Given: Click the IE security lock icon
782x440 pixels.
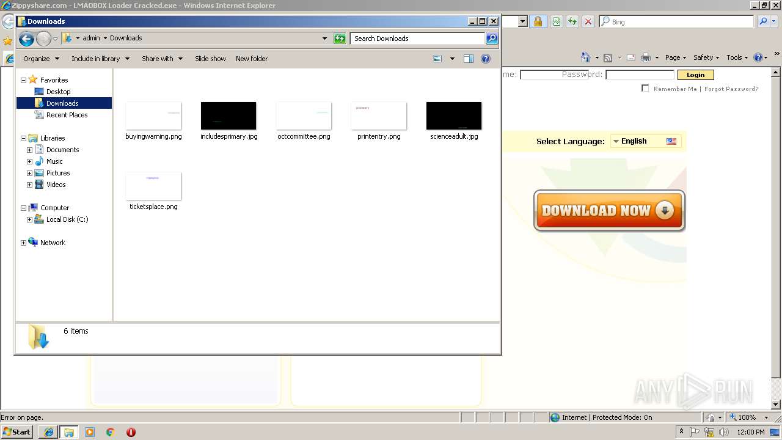Looking at the screenshot, I should click(x=538, y=21).
